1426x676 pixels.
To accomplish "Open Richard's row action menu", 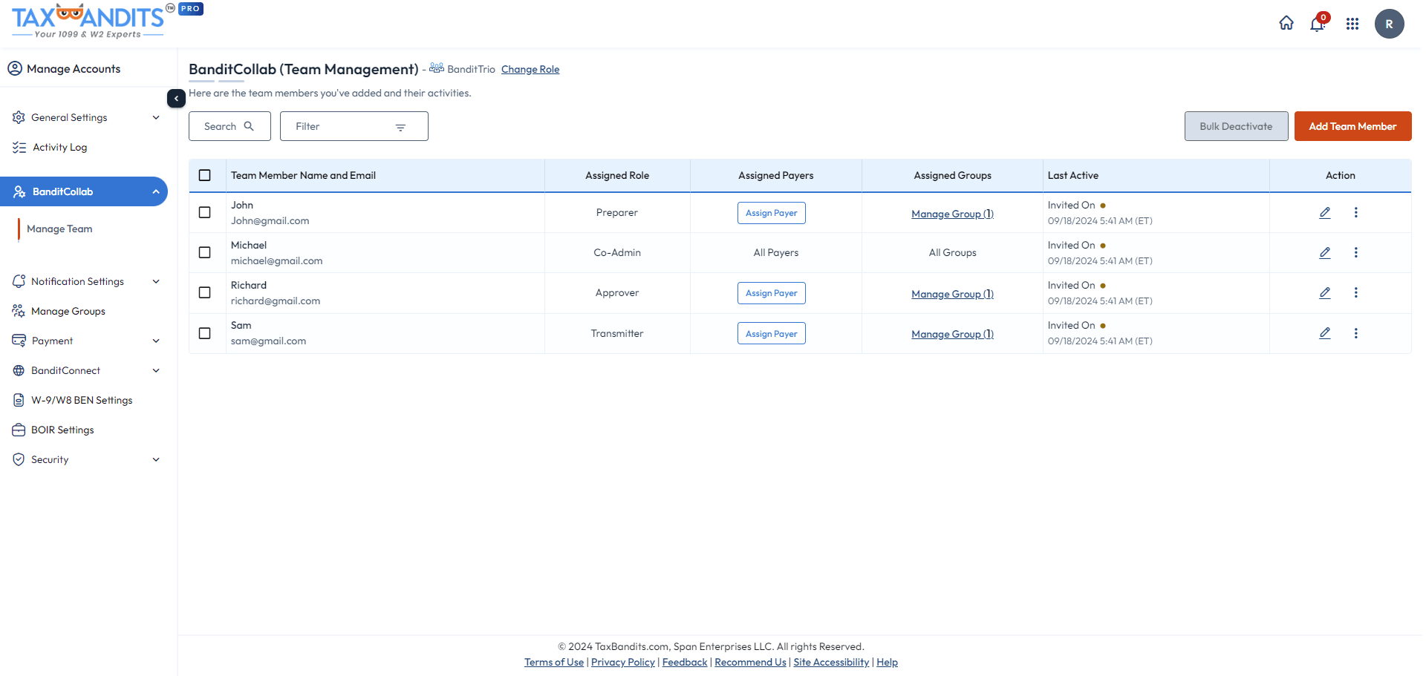I will pos(1356,292).
